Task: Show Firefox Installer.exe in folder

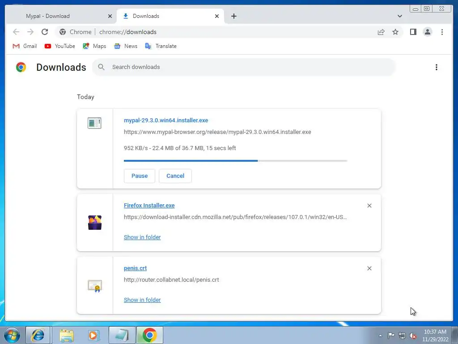Action: (142, 237)
